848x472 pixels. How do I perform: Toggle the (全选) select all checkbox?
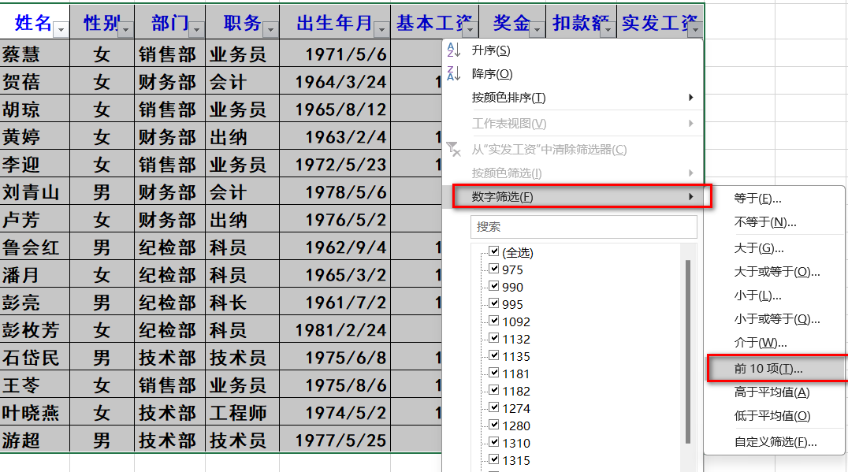(x=494, y=252)
